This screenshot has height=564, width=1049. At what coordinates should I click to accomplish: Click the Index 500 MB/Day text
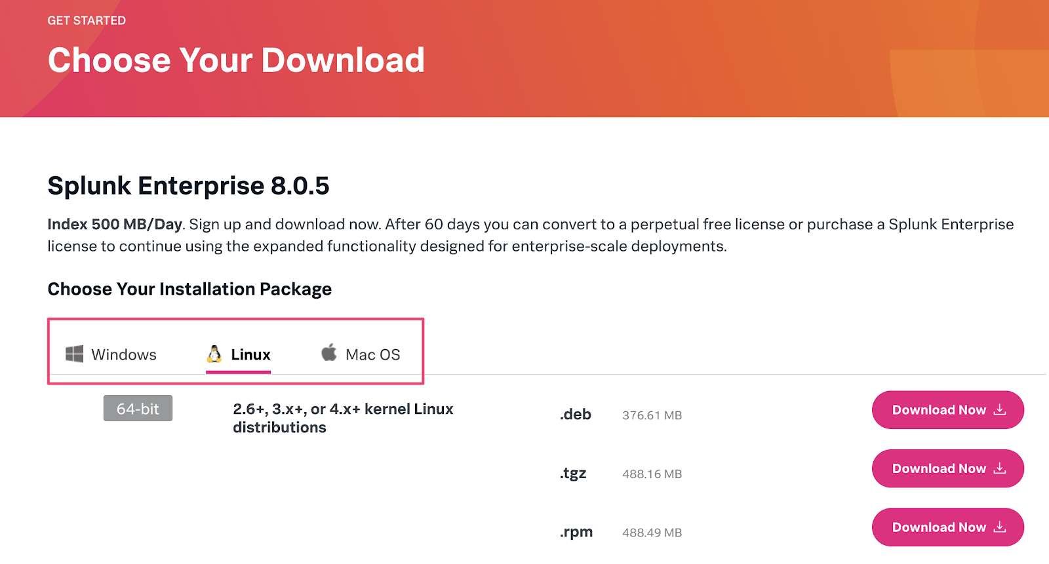pos(115,224)
